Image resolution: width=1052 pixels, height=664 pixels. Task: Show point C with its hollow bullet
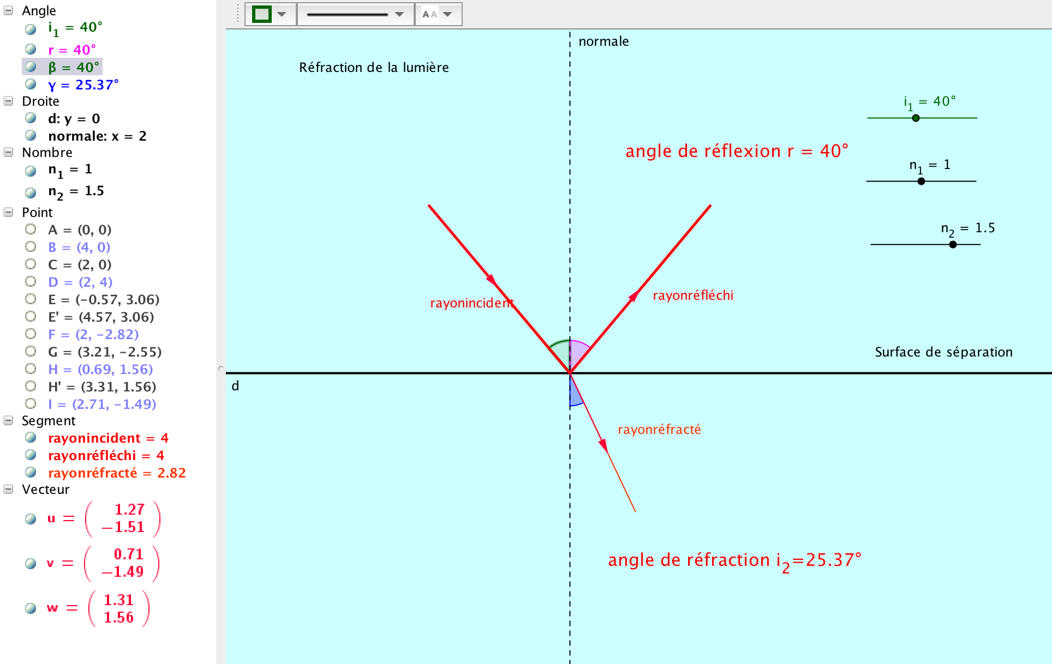click(31, 264)
